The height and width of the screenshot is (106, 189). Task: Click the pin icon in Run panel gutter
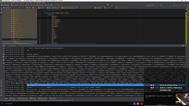click(4, 63)
